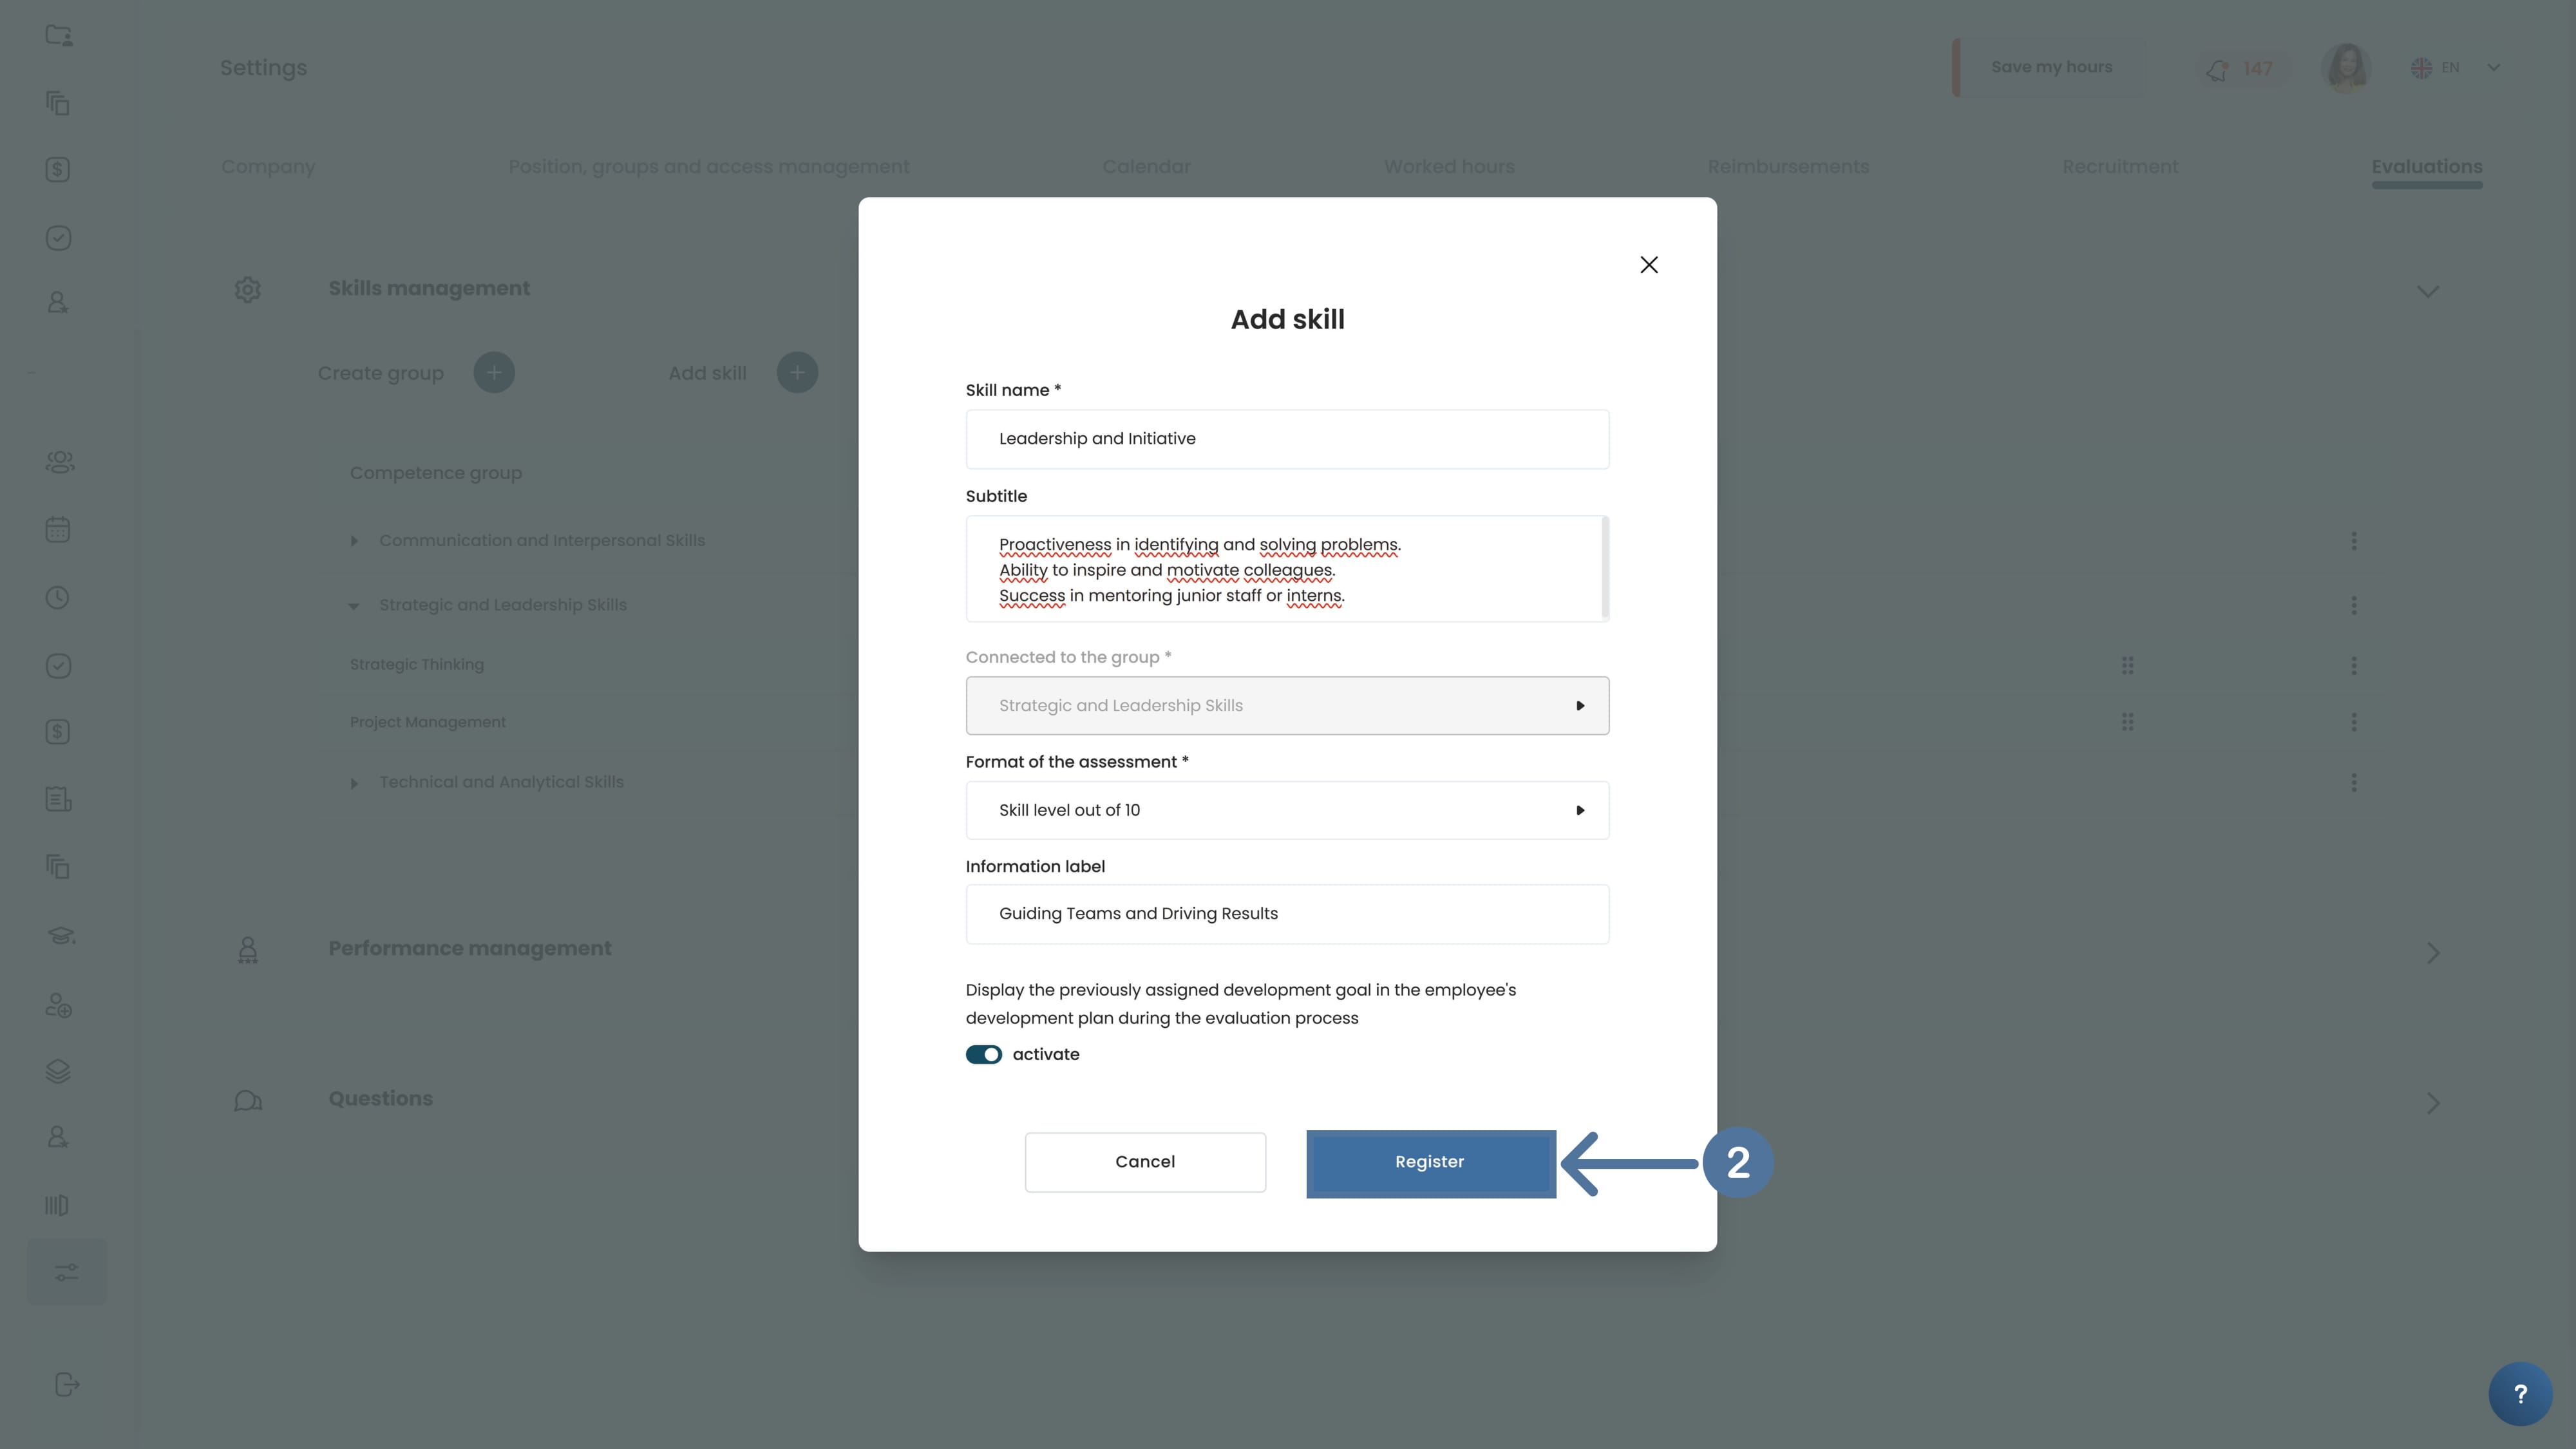
Task: Open Format of the assessment dropdown
Action: 1287,810
